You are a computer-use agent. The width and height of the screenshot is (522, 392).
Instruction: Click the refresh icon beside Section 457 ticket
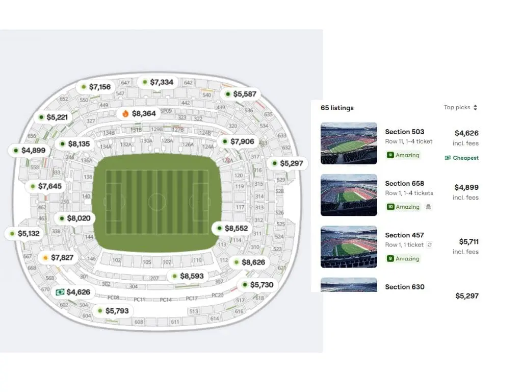[429, 245]
